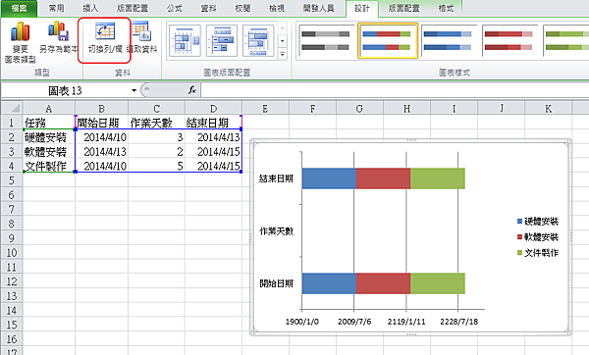Viewport: 589px width, 355px height.
Task: Open the 資料 Data tab
Action: pyautogui.click(x=208, y=8)
